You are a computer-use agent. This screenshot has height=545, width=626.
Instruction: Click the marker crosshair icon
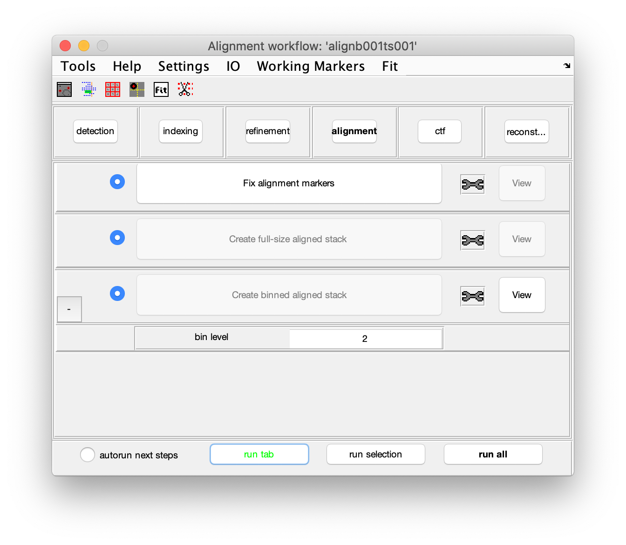click(137, 89)
